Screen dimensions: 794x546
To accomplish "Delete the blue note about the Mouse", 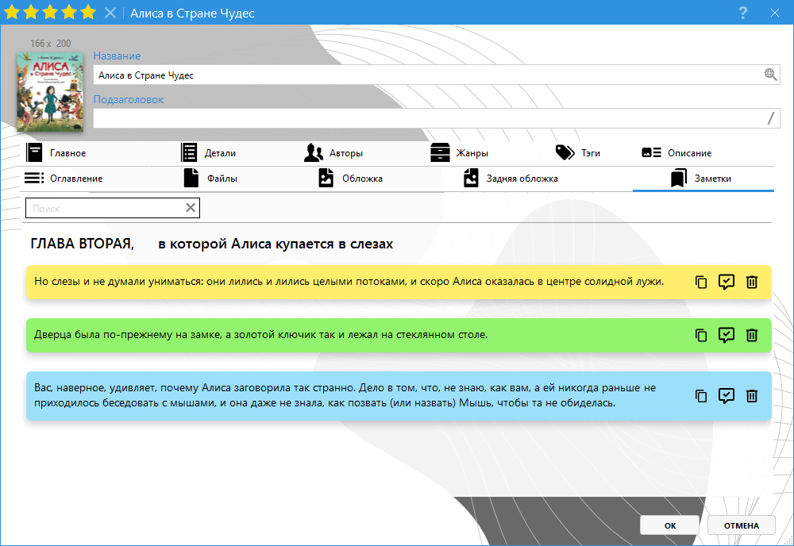I will click(752, 395).
